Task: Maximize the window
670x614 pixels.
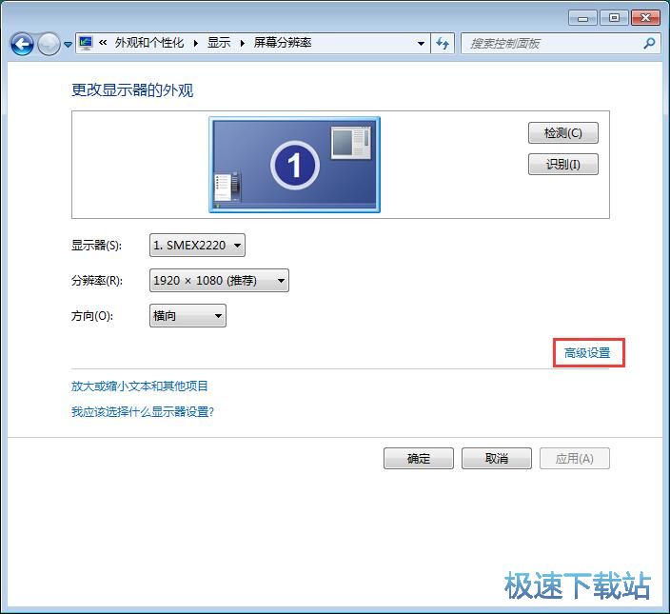Action: click(x=614, y=18)
